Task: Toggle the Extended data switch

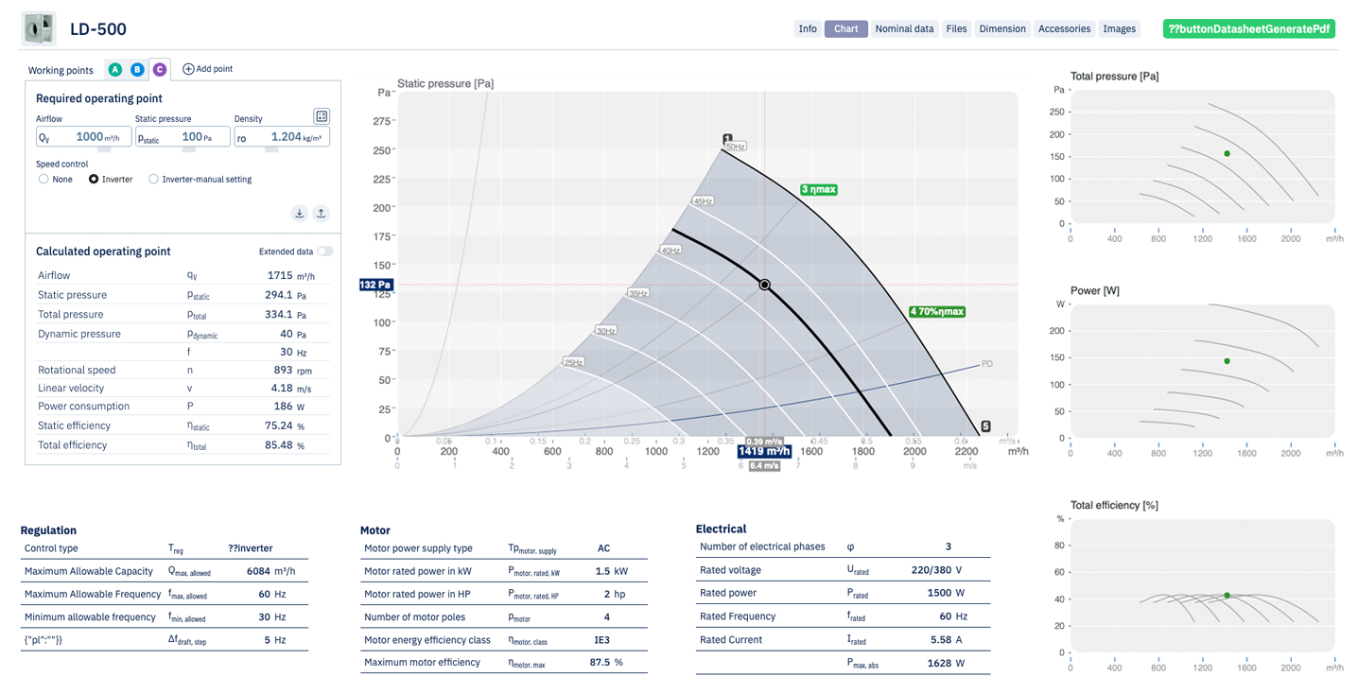Action: point(324,252)
